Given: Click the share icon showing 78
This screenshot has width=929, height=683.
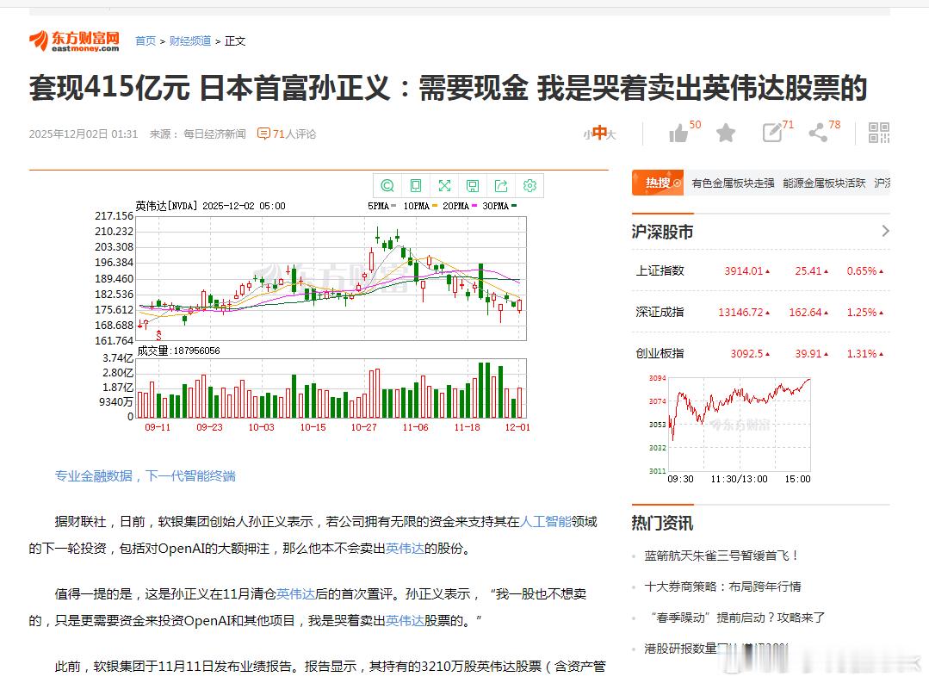Looking at the screenshot, I should tap(818, 133).
